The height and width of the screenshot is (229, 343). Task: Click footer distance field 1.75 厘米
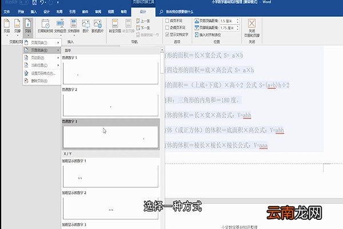pyautogui.click(x=228, y=28)
